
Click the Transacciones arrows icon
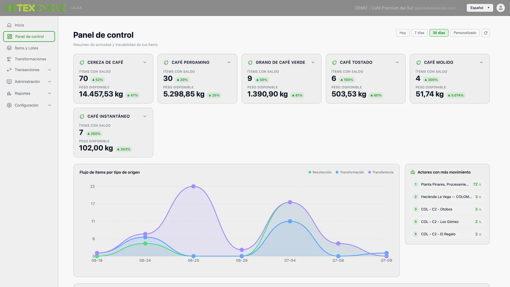[x=9, y=70]
